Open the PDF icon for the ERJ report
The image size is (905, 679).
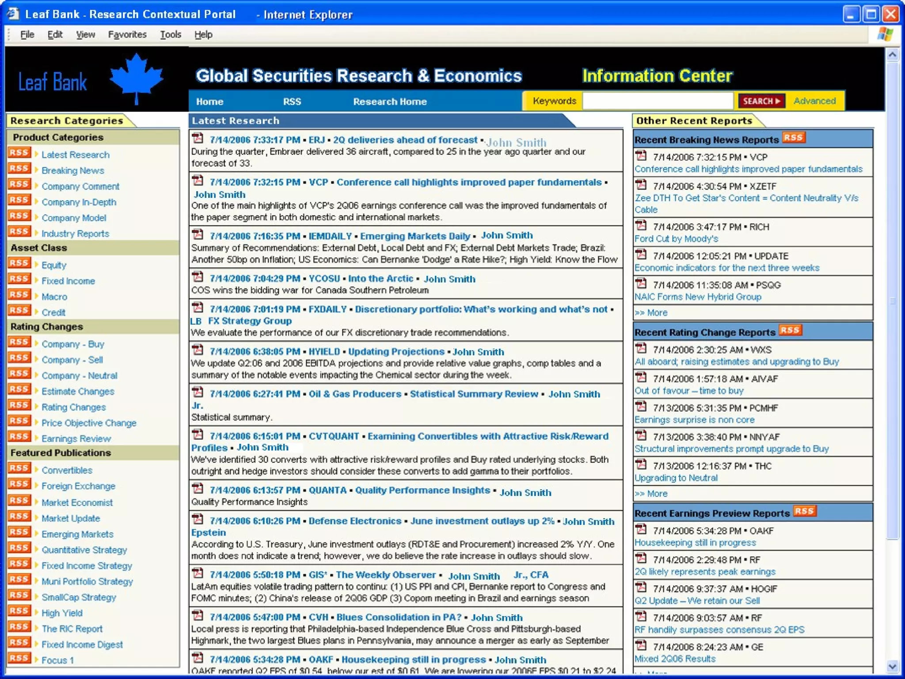(x=198, y=139)
